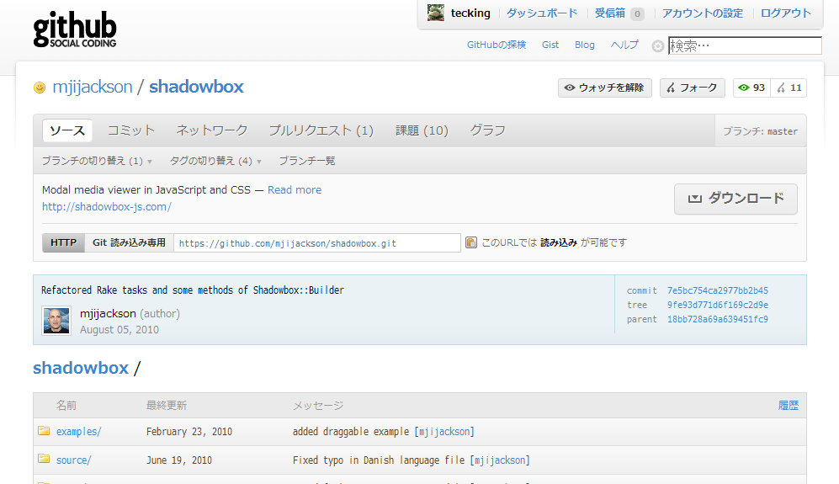Image resolution: width=839 pixels, height=484 pixels.
Task: Click 'Refactored Rake tasks' commit message
Action: (x=193, y=290)
